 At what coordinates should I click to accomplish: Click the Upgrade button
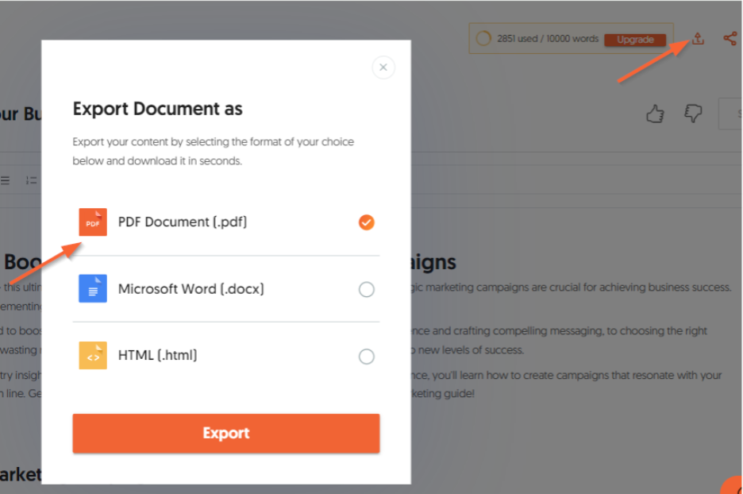pos(635,40)
